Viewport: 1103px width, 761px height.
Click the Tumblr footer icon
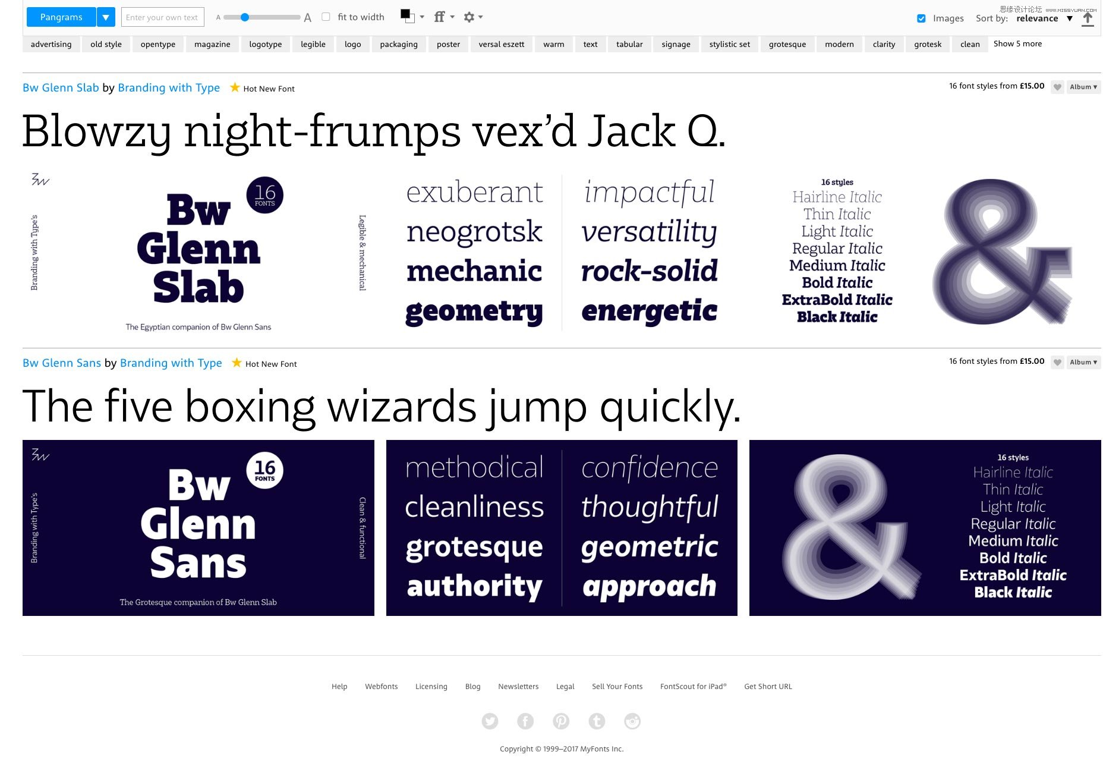(x=597, y=721)
